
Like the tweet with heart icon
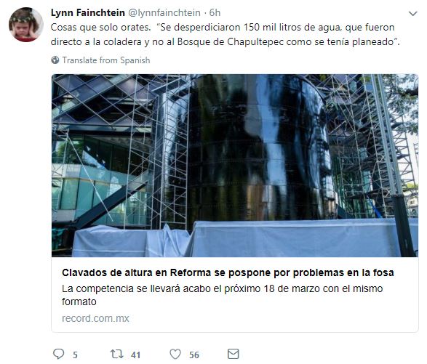(175, 355)
